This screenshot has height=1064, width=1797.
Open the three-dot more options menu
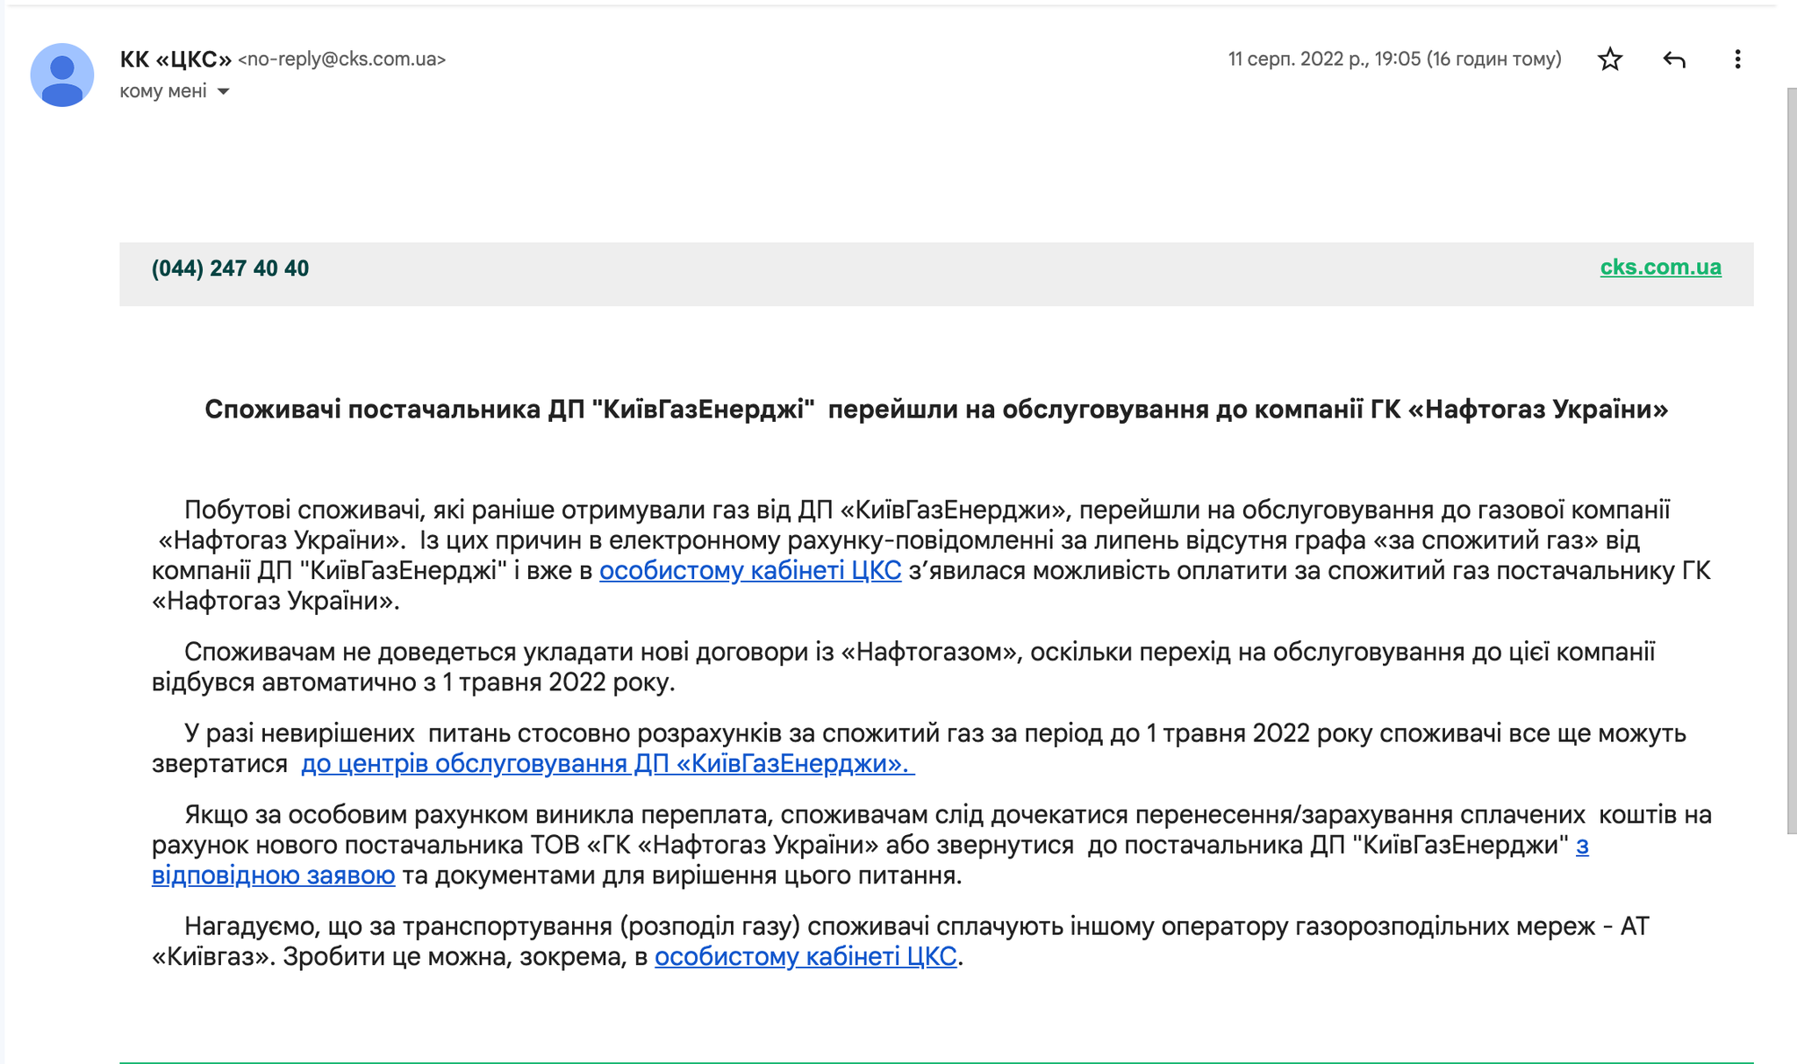click(x=1737, y=60)
